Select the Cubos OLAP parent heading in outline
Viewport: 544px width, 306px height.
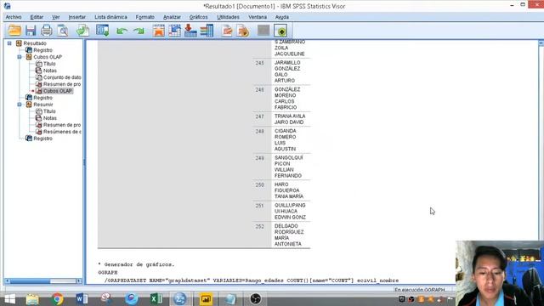pos(48,57)
